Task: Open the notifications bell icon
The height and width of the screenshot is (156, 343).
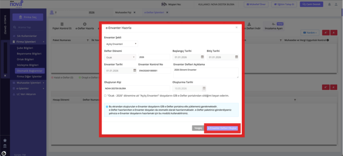Action: (330, 4)
